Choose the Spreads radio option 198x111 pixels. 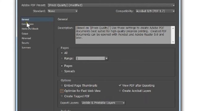[x=62, y=71]
